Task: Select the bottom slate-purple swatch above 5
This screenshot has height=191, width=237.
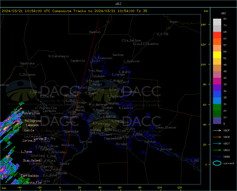Action: 217,121
